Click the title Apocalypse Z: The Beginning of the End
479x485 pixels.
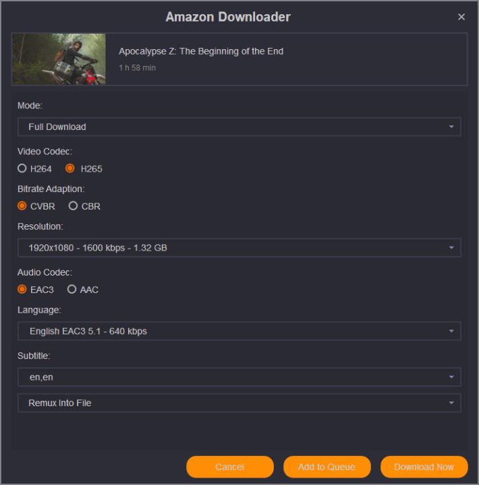(201, 51)
